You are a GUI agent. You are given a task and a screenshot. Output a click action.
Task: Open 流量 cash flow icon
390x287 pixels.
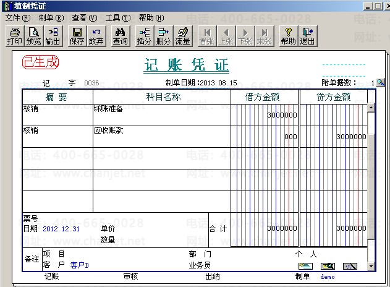point(182,36)
